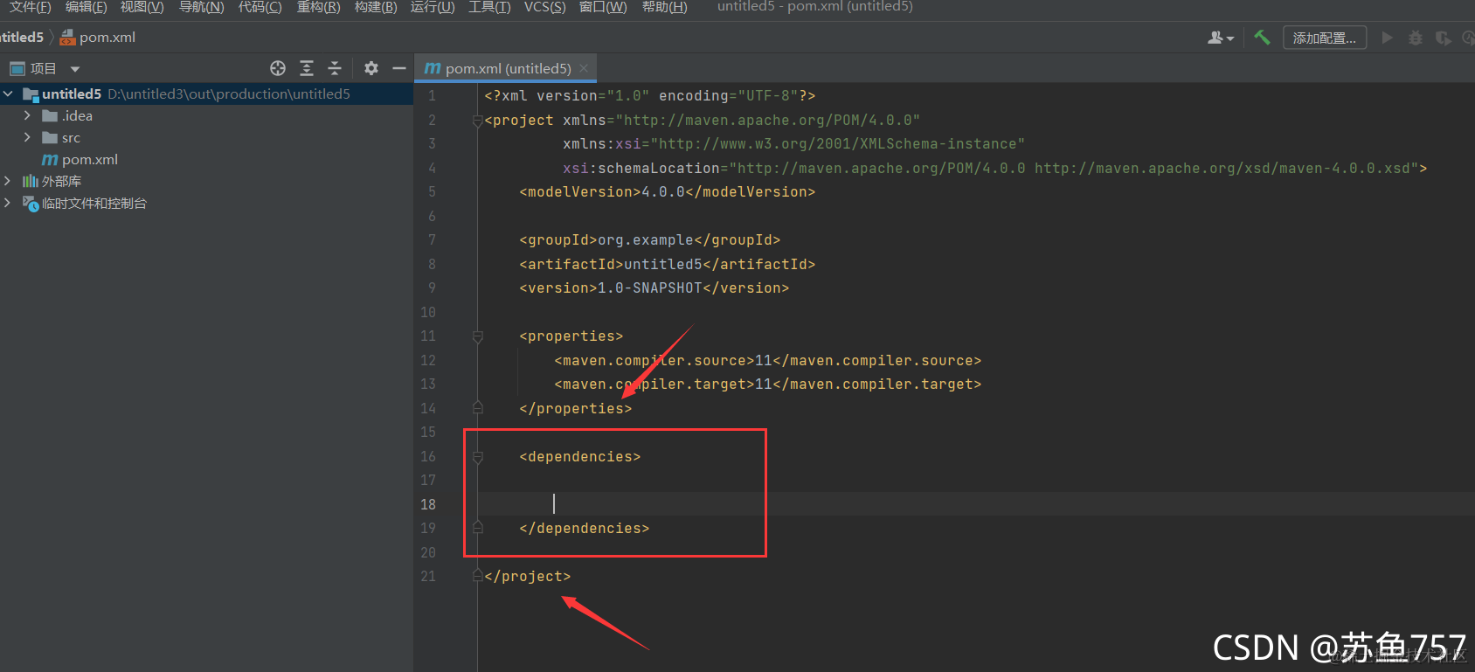The image size is (1475, 672).
Task: Open the 文件(F) menu
Action: 30,7
